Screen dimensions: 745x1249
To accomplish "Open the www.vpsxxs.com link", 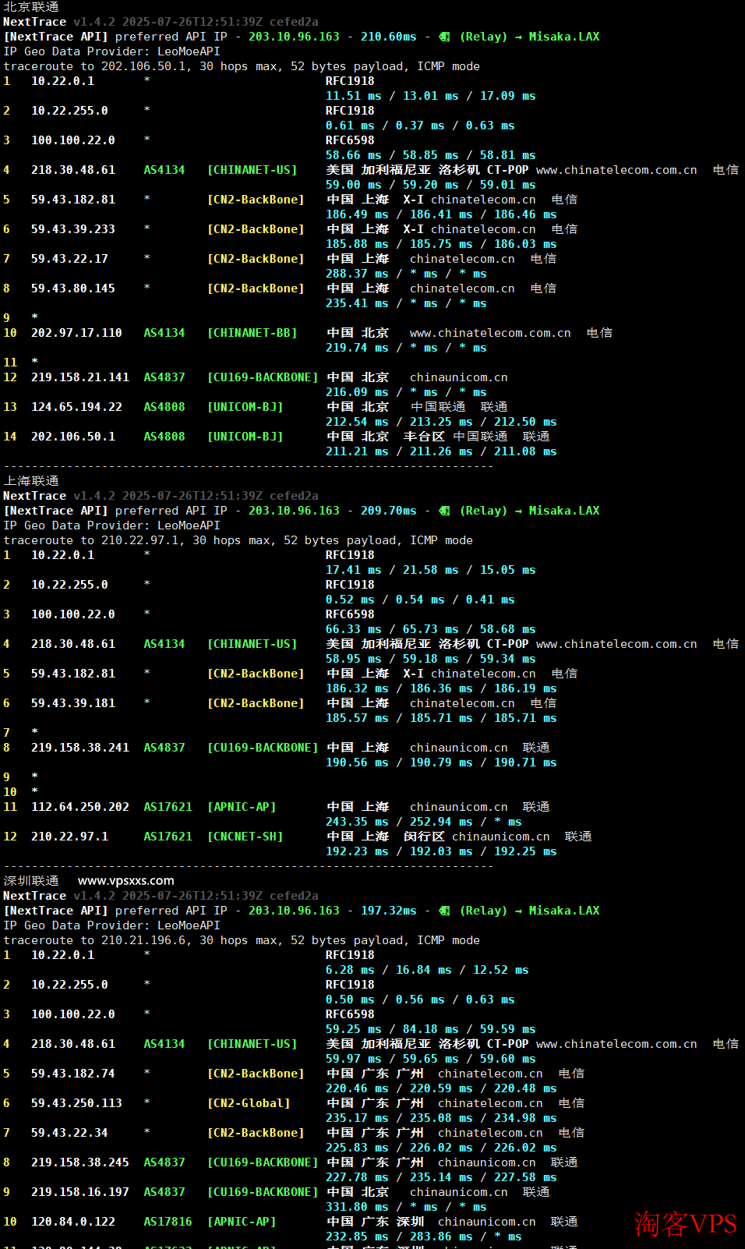I will point(125,881).
